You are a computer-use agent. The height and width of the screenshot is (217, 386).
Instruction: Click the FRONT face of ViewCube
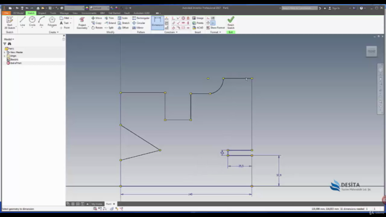tap(372, 51)
